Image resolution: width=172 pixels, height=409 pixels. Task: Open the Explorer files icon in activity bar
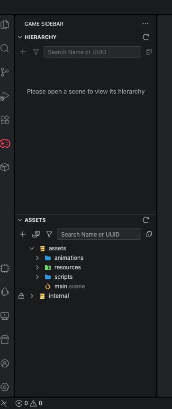(5, 25)
